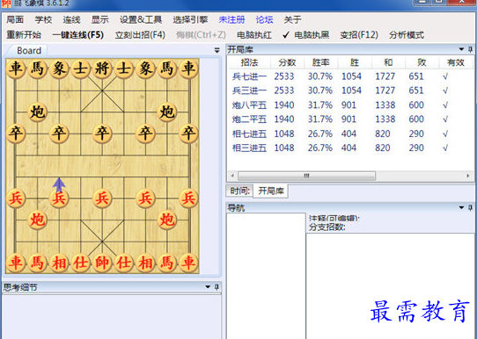Select the center black soldier 卒
Screen dimensions: 477x339
(102, 133)
